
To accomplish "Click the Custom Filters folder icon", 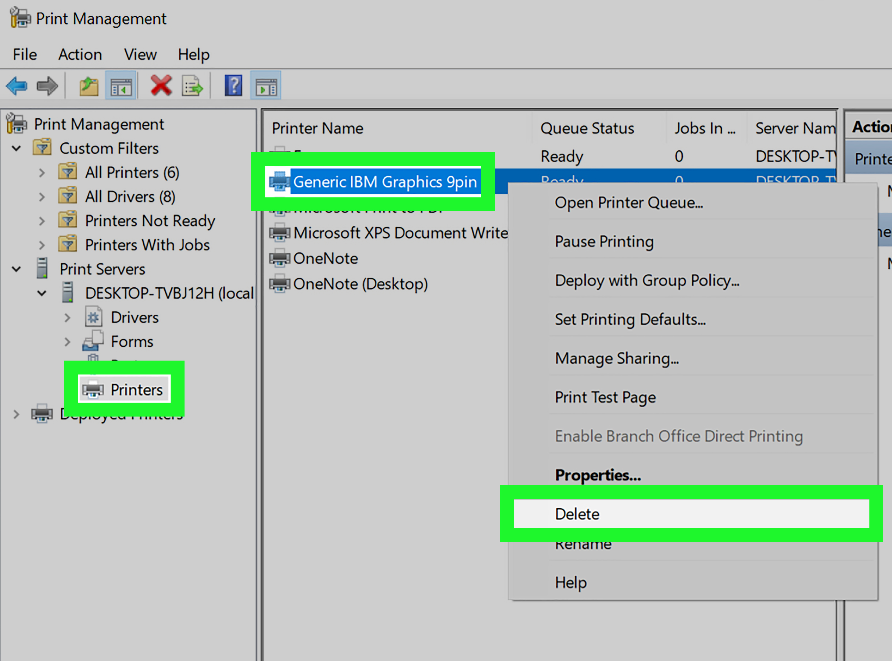I will (42, 147).
